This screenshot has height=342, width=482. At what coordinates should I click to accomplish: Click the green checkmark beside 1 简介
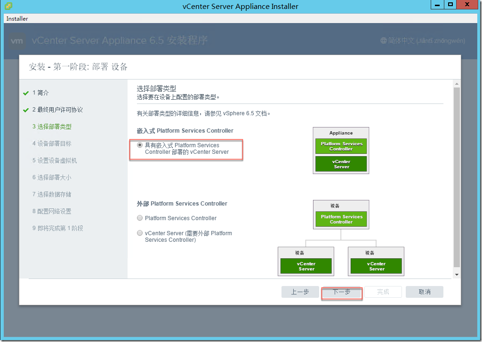26,93
